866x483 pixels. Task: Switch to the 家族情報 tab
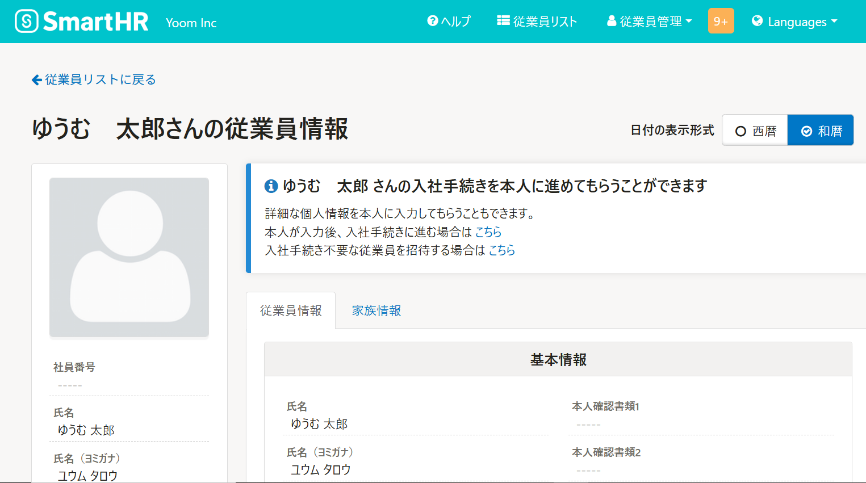tap(376, 310)
